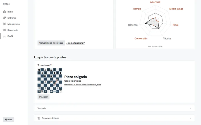Open the Ajustes settings button
The height and width of the screenshot is (125, 201).
pyautogui.click(x=8, y=119)
